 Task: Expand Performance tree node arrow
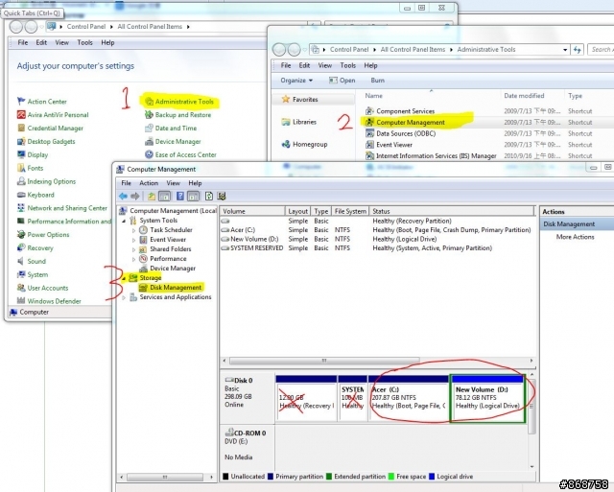click(133, 259)
